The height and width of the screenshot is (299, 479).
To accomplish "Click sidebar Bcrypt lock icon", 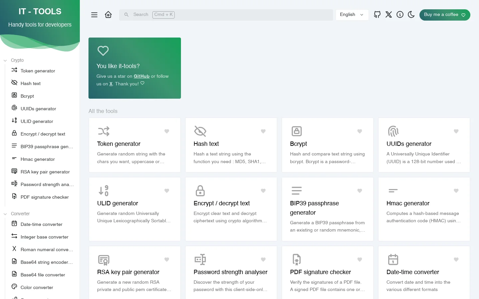I will [14, 95].
